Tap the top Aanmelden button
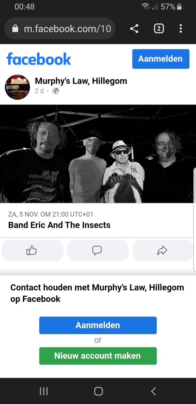Viewport: 196px width, 404px height. 161,59
